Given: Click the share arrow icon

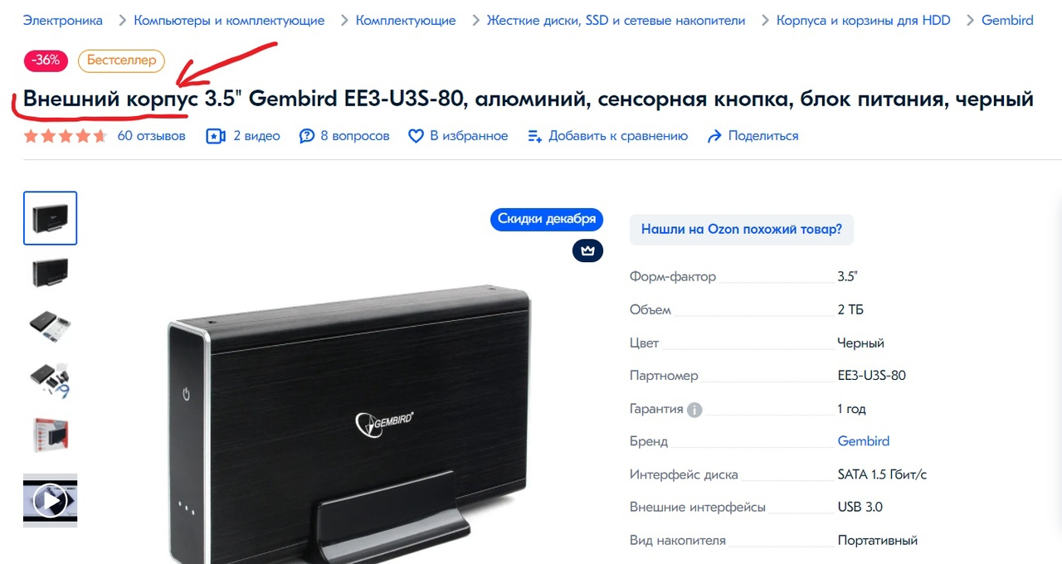Looking at the screenshot, I should [714, 136].
